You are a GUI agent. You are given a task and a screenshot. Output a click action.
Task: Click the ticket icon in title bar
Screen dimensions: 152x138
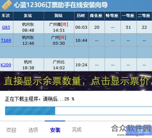[7, 5]
